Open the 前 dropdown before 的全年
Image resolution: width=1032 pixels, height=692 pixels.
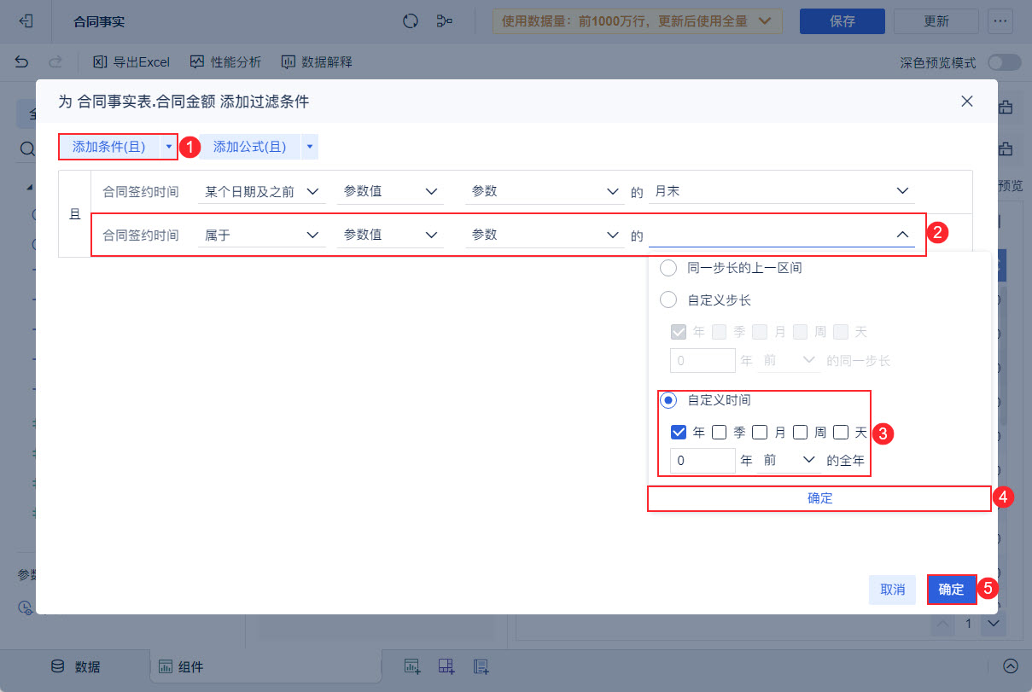point(790,460)
